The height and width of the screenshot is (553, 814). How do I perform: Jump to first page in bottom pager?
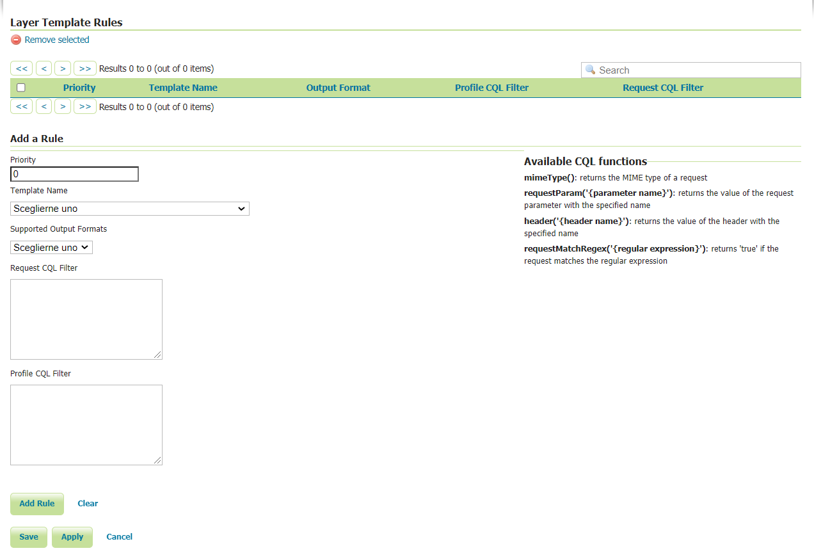click(21, 107)
